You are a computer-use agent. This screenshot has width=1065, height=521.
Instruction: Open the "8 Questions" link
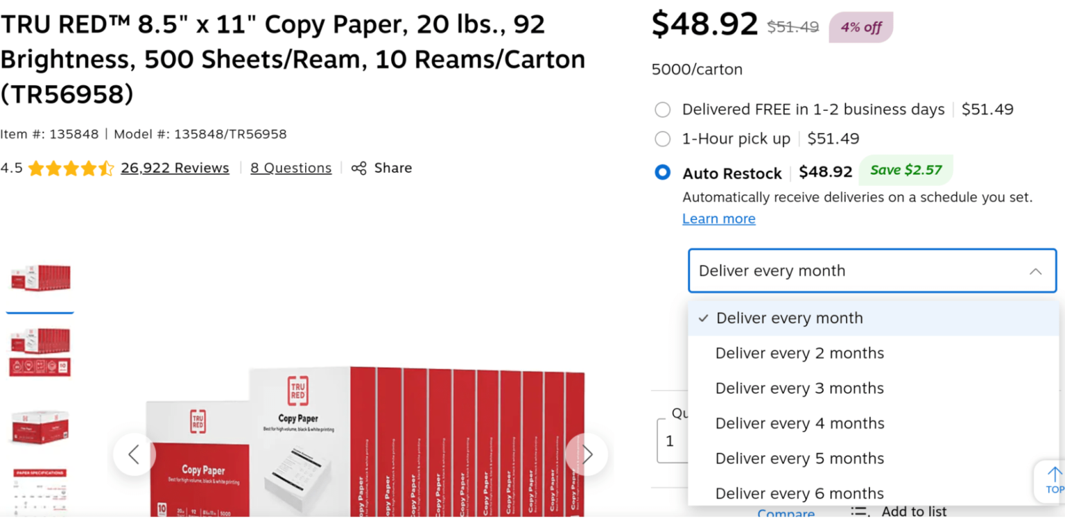291,168
